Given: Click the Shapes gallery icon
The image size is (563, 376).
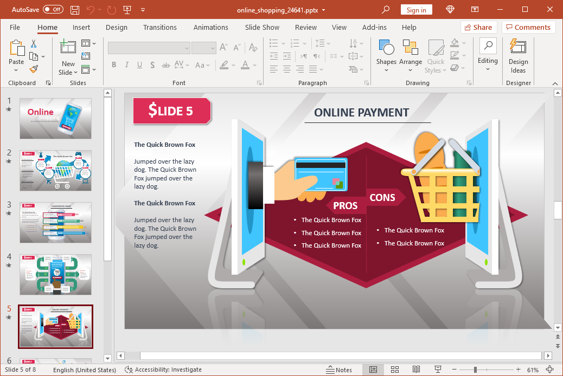Looking at the screenshot, I should coord(386,53).
